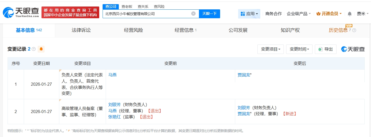
Task: Click the orange alert bell beside 变更记录
Action: [x=41, y=49]
